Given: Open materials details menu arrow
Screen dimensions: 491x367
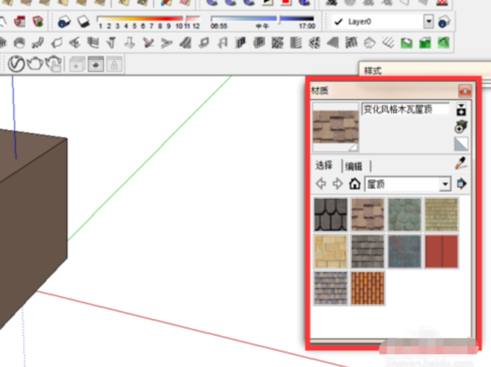Looking at the screenshot, I should [x=462, y=183].
